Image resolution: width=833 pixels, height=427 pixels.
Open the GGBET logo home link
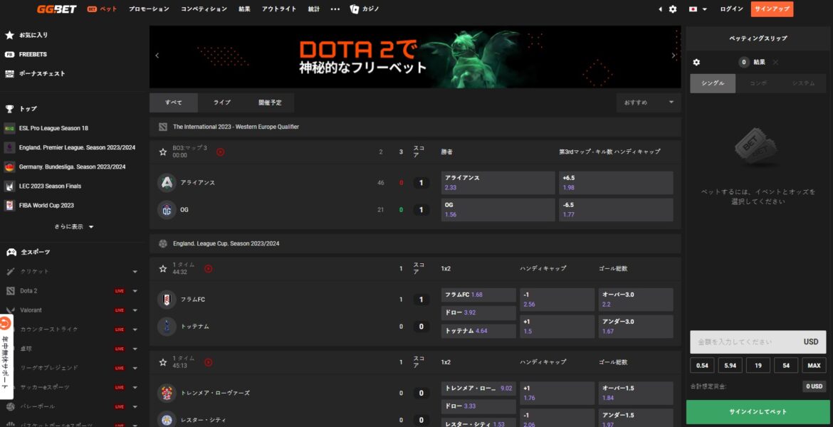coord(57,9)
